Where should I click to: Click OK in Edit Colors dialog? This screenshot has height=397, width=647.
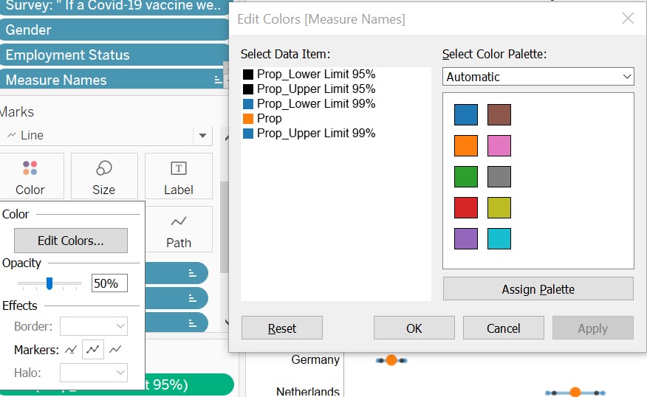414,328
